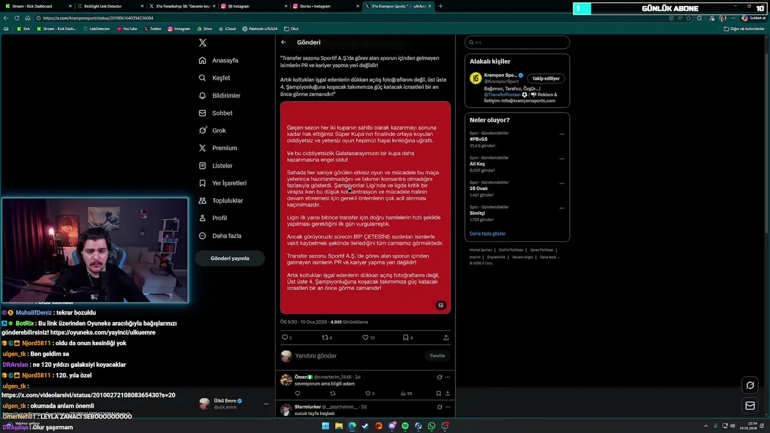Reply to Ömer's comment
This screenshot has height=433, width=770.
click(x=297, y=393)
